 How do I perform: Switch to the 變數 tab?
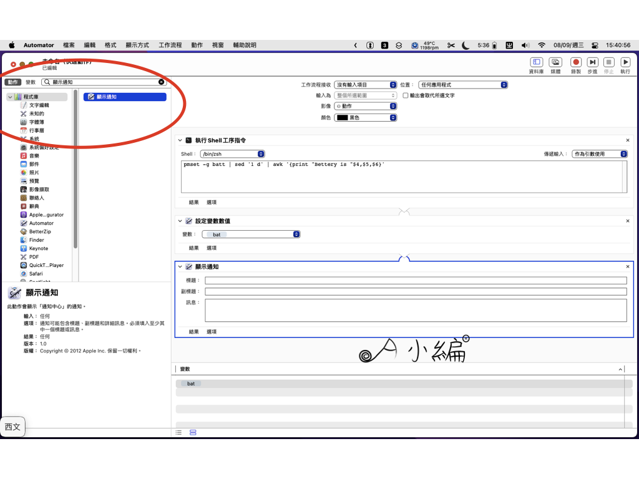31,82
